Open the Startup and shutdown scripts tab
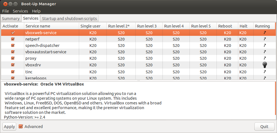This screenshot has width=277, height=133. (69, 19)
